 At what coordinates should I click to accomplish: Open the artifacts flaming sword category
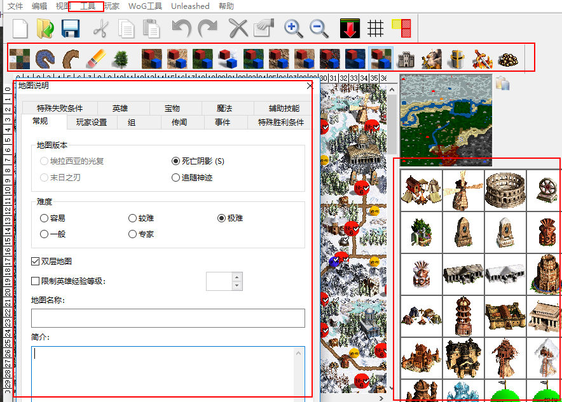click(x=483, y=59)
